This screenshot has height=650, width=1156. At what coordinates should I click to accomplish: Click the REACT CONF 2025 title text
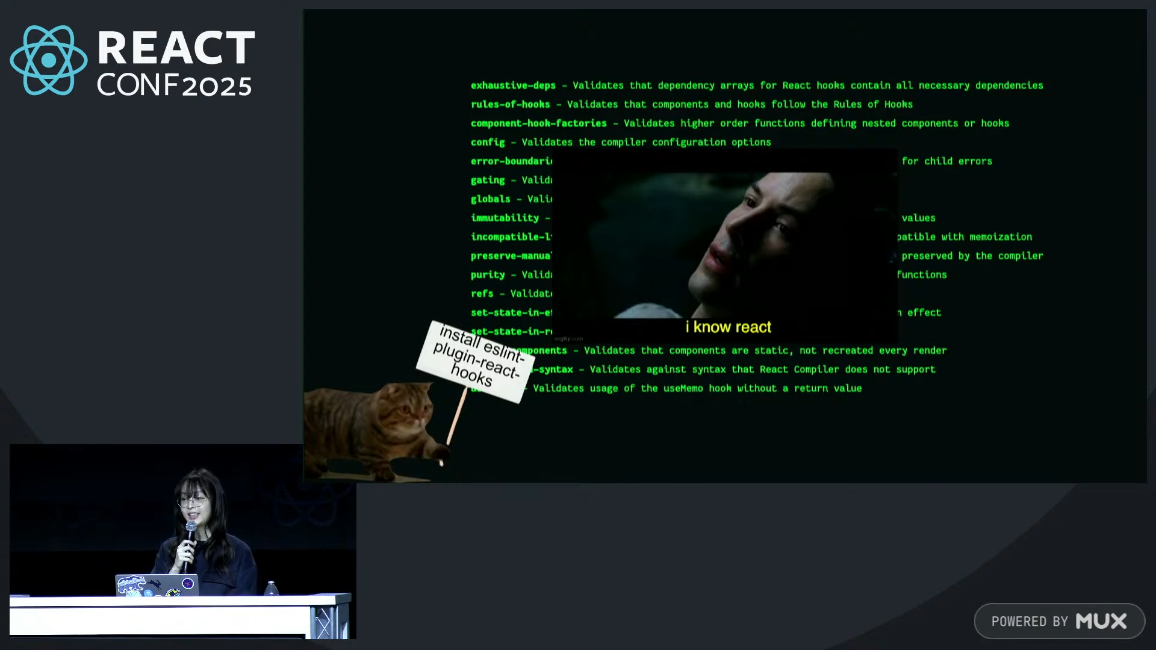(176, 63)
